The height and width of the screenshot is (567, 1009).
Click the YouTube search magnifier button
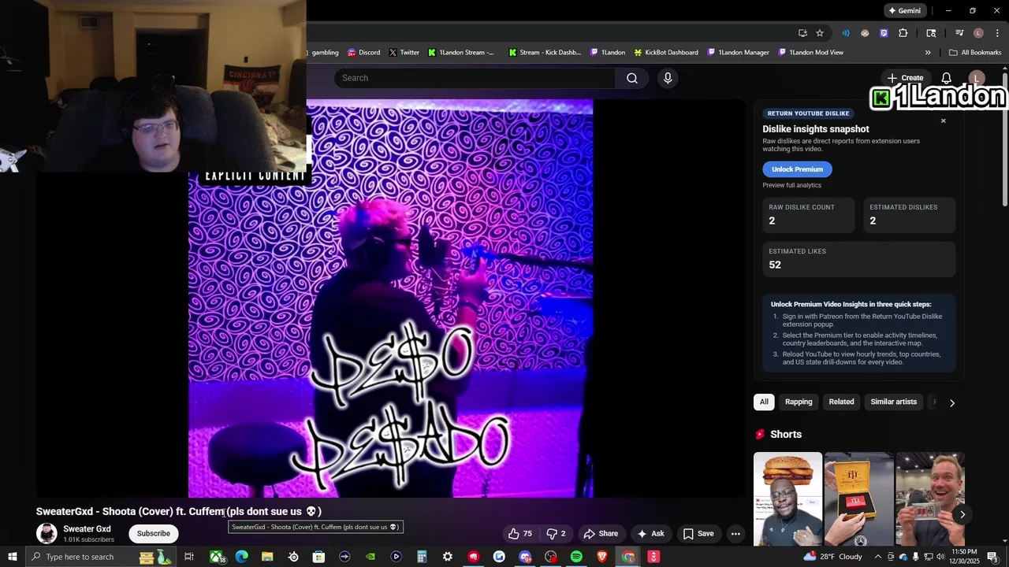point(632,78)
